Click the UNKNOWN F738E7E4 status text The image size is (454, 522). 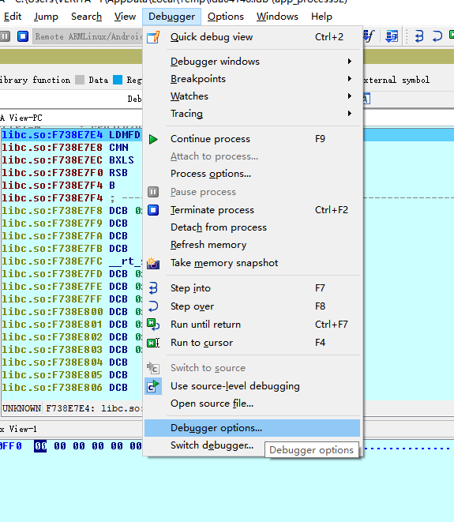pyautogui.click(x=72, y=408)
